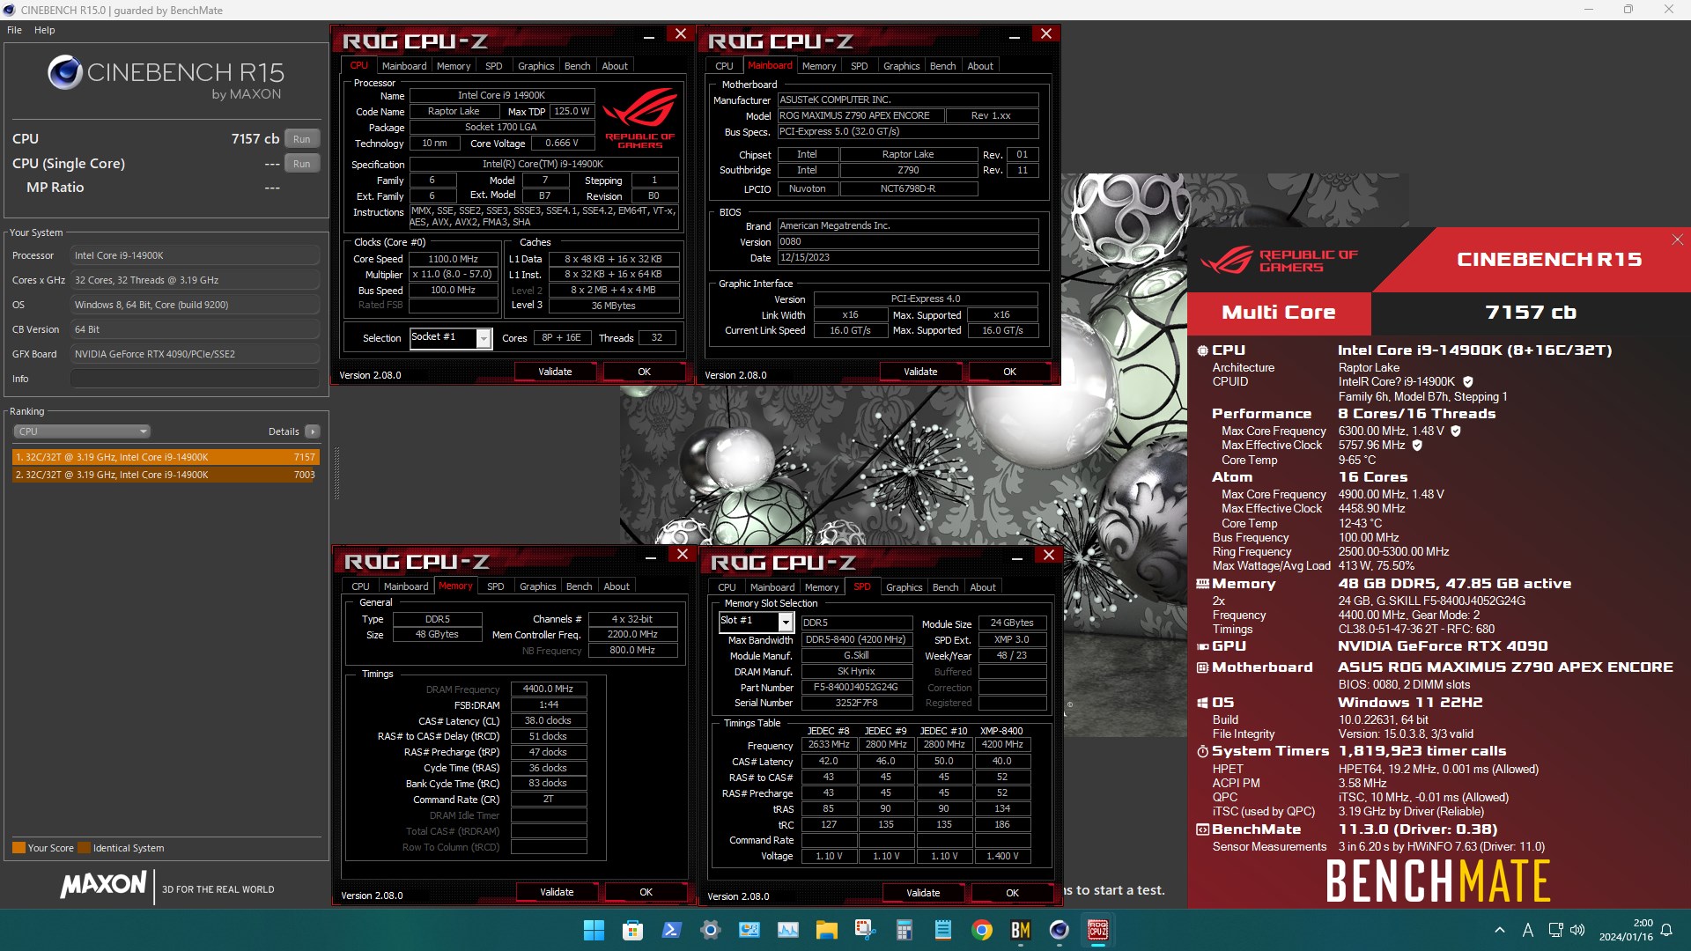Image resolution: width=1691 pixels, height=951 pixels.
Task: Open File Explorer from the taskbar
Action: pyautogui.click(x=826, y=930)
